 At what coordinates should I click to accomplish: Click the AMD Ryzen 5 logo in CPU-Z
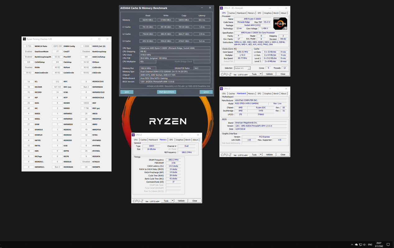pos(280,24)
